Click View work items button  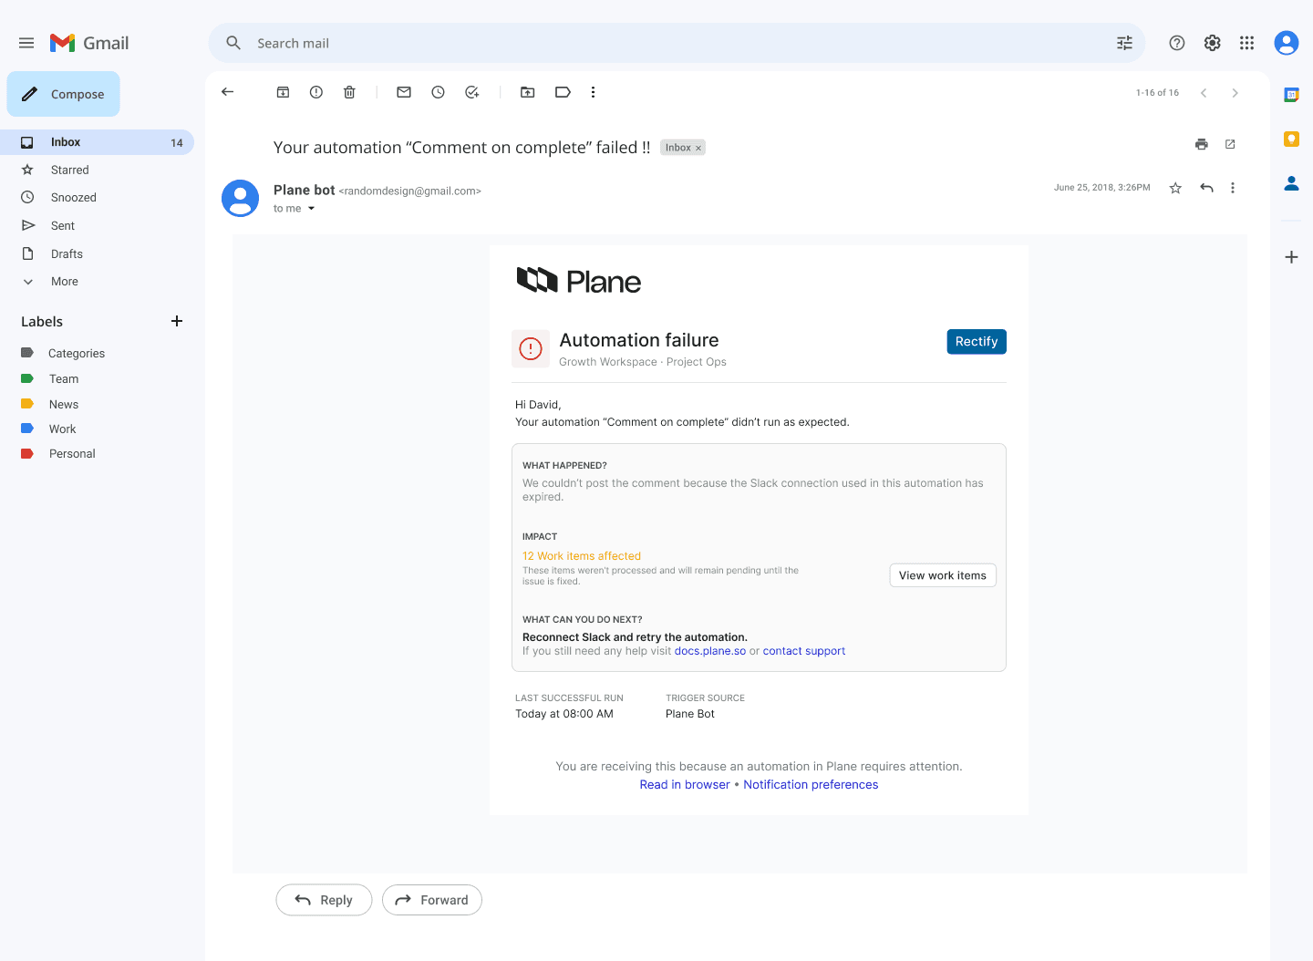tap(943, 575)
